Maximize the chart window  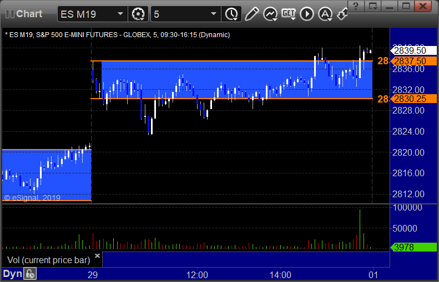(x=406, y=6)
